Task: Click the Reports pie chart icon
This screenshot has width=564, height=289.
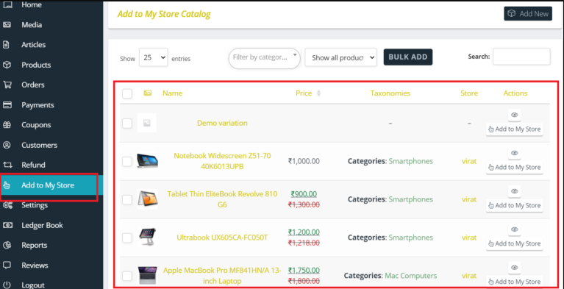Action: (x=7, y=245)
